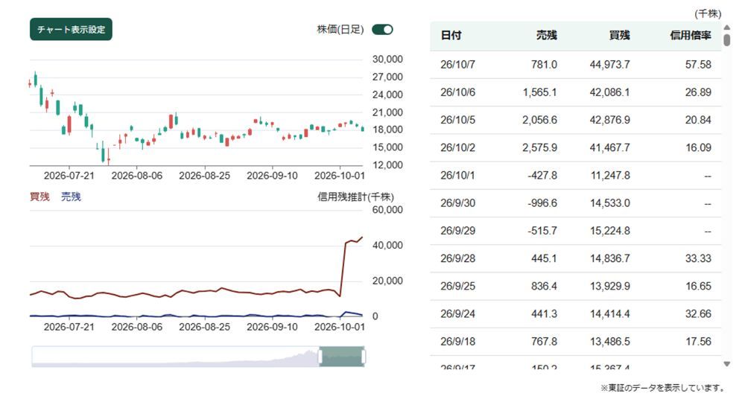Click the table scrollbar up arrow

[726, 28]
